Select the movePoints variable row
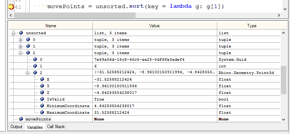Viewport: 290px width, 134px height. click(145, 119)
